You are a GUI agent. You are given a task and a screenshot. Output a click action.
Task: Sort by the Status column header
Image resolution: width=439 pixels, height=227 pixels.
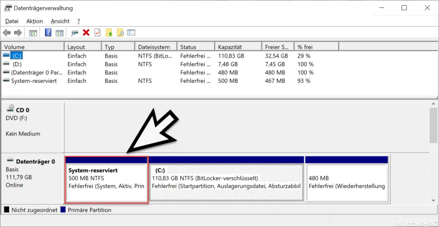[x=196, y=47]
